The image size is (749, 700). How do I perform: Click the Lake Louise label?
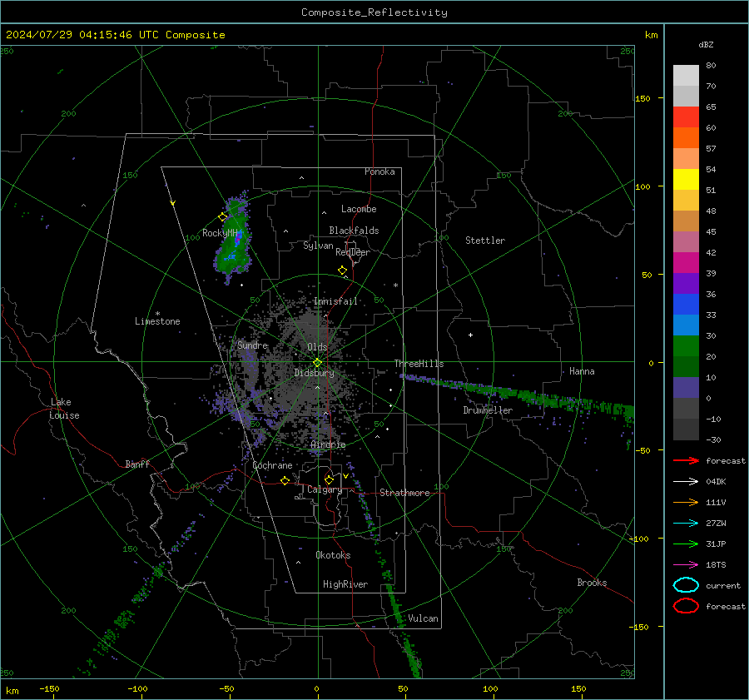click(65, 409)
